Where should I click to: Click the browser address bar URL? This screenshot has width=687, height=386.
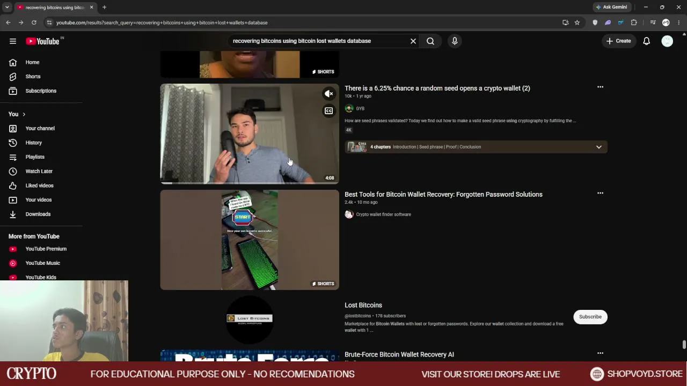pyautogui.click(x=162, y=23)
